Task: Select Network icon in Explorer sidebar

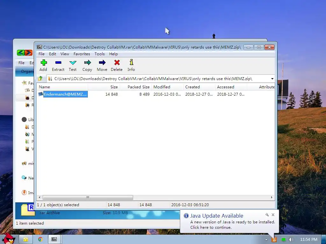Action: pos(24,178)
